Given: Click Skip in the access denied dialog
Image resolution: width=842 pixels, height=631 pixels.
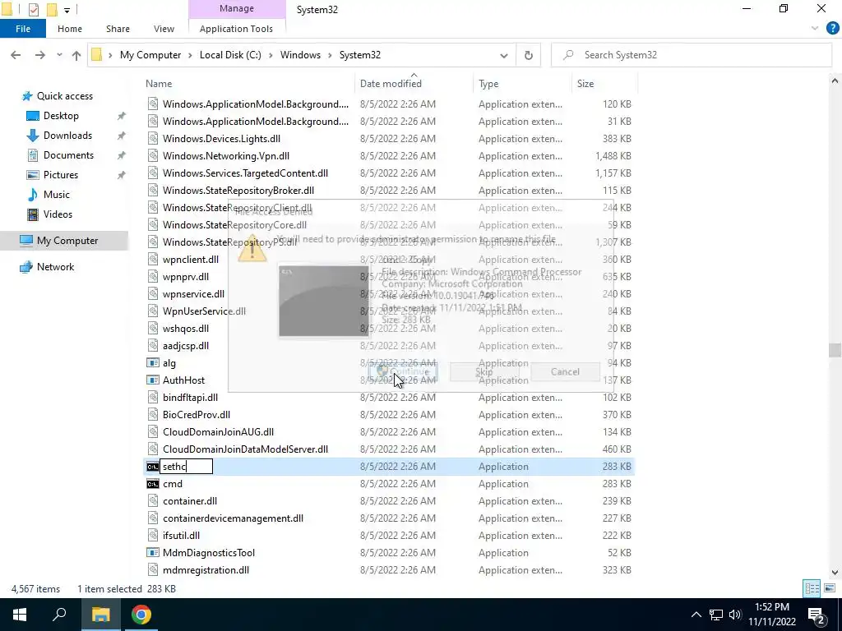Looking at the screenshot, I should (x=483, y=372).
